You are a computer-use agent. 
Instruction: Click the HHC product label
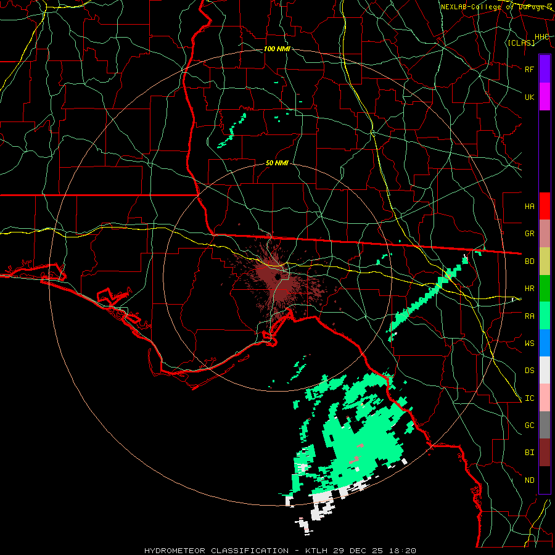click(x=541, y=37)
